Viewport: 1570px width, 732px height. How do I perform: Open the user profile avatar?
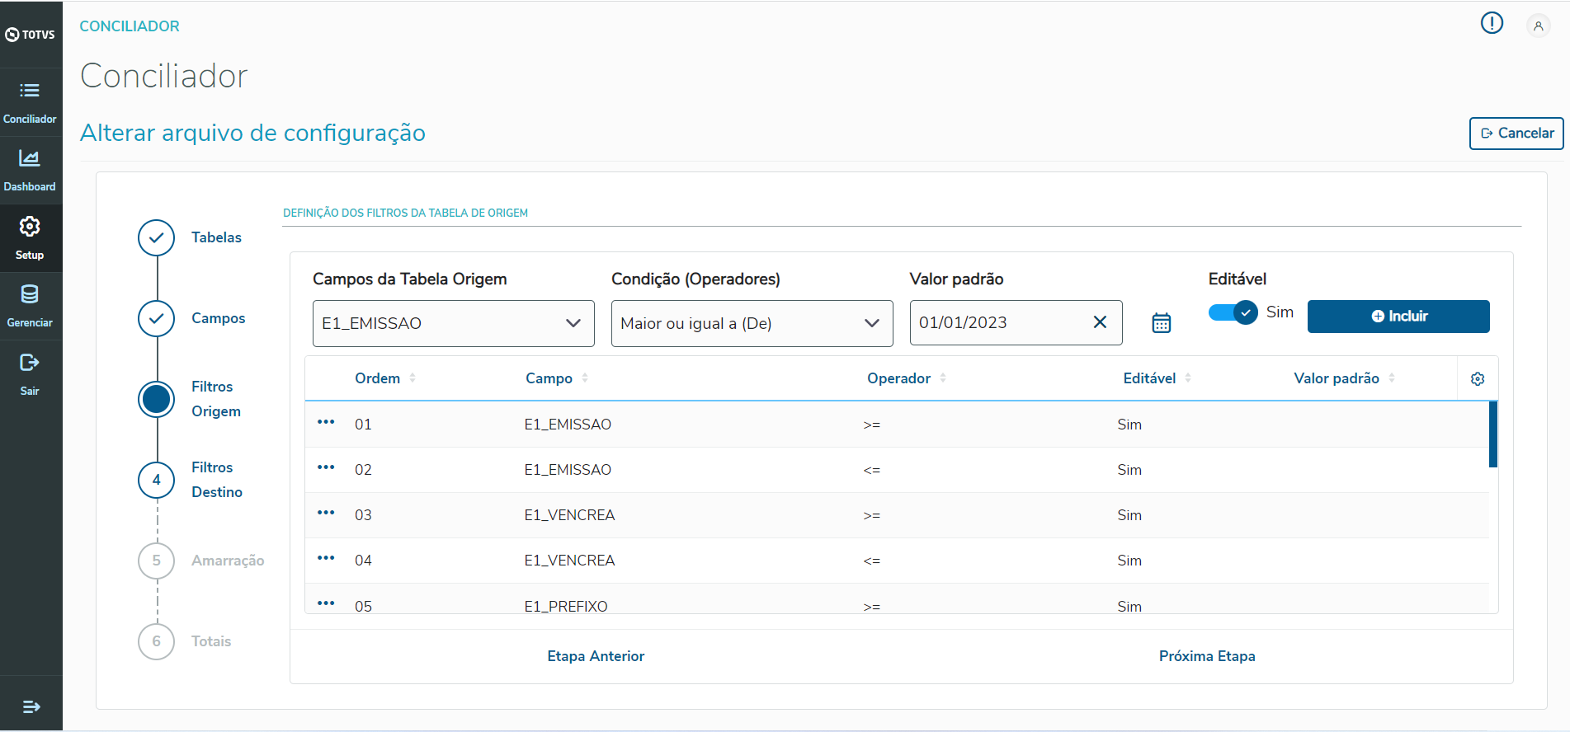[x=1538, y=26]
